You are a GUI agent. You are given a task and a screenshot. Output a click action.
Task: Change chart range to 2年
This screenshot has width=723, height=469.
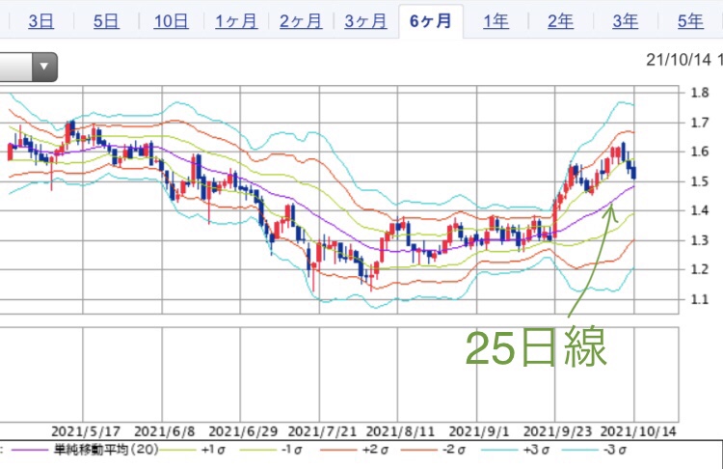click(560, 21)
